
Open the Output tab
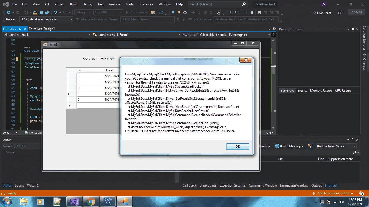pos(317,185)
